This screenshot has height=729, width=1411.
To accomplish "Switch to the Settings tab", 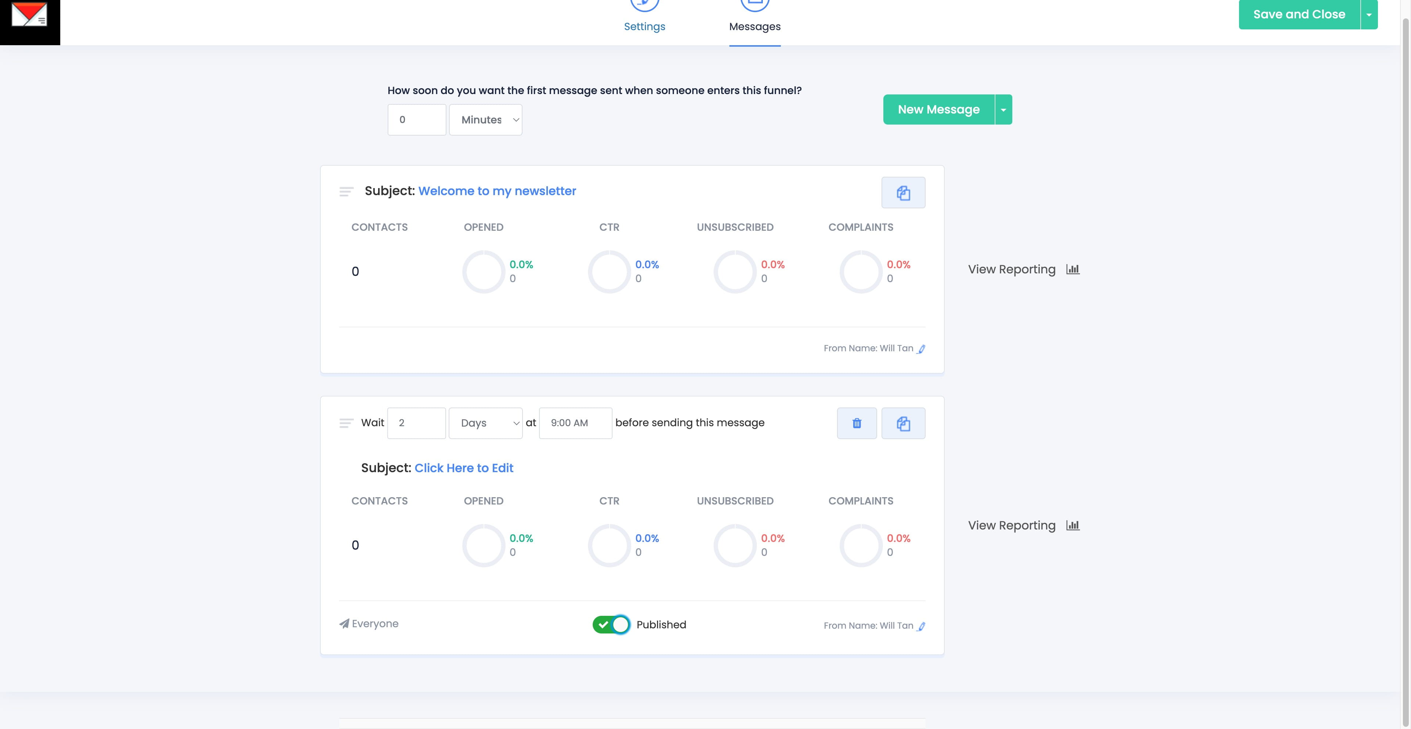I will 644,26.
